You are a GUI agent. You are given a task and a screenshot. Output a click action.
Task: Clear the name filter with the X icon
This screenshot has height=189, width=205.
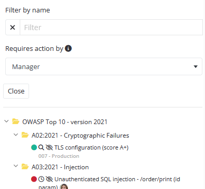pyautogui.click(x=12, y=28)
